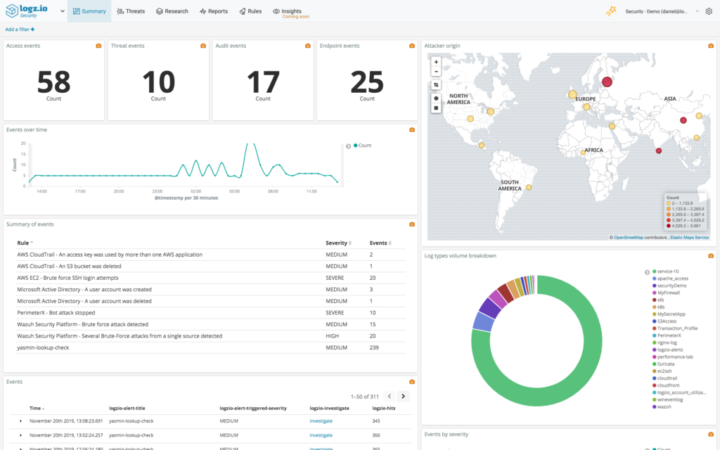Toggle the Events over time legend arrow
The height and width of the screenshot is (450, 720).
point(348,146)
